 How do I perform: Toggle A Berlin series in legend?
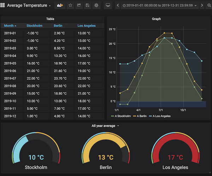142,116
